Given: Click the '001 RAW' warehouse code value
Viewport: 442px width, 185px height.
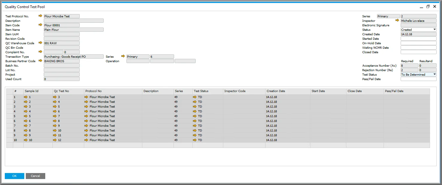Looking at the screenshot, I should tap(62, 43).
